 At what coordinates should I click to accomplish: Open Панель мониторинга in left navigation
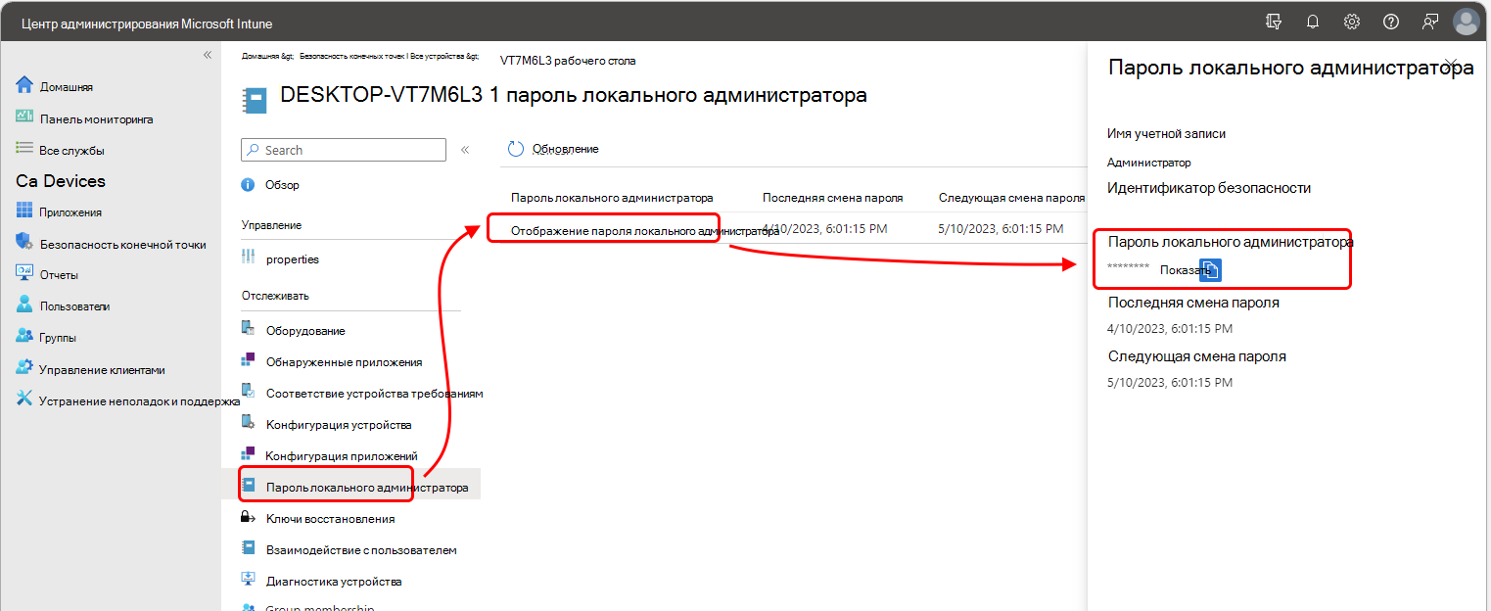96,119
